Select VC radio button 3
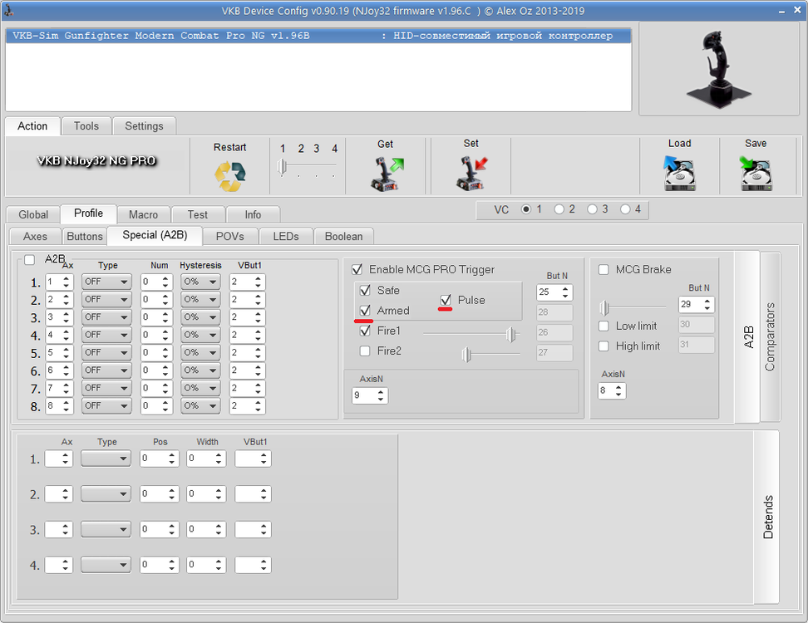The height and width of the screenshot is (623, 808). tap(592, 209)
